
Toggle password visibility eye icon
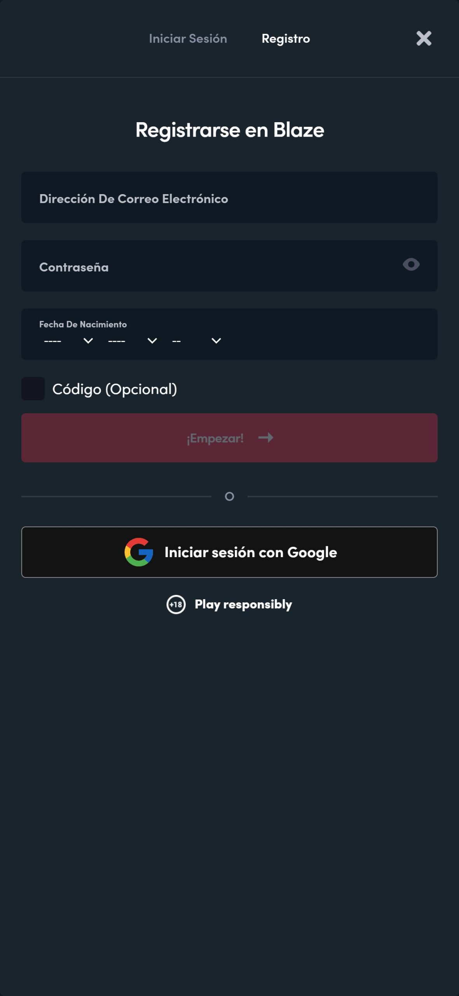click(x=411, y=265)
